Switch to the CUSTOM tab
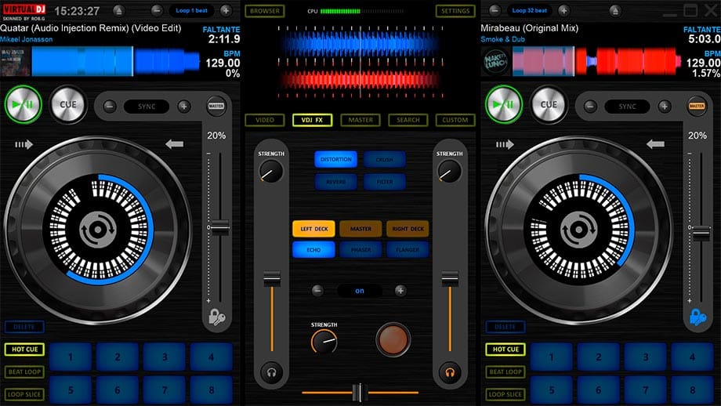Image resolution: width=721 pixels, height=406 pixels. click(x=455, y=120)
